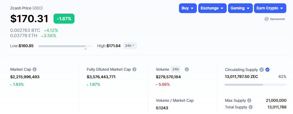Change the 24h low/high range dropdown

(x=130, y=46)
